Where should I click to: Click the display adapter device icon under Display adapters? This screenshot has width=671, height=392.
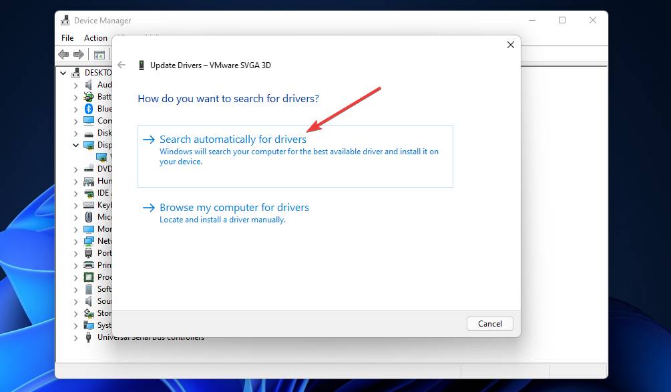tap(101, 157)
